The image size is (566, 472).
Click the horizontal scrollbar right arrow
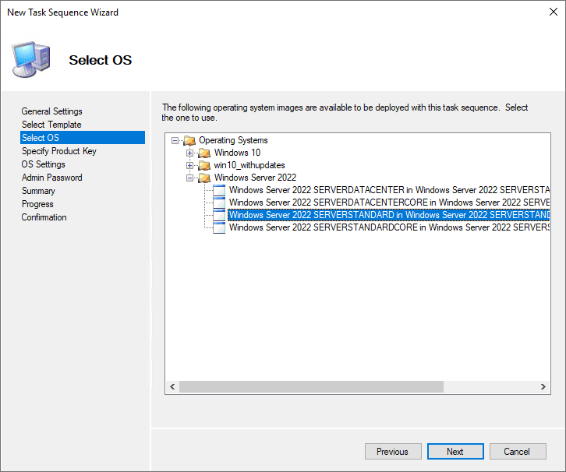point(543,386)
